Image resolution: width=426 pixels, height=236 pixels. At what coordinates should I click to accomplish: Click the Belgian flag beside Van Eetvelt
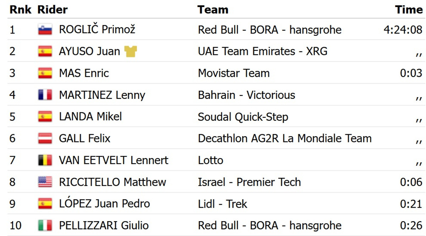tap(45, 160)
